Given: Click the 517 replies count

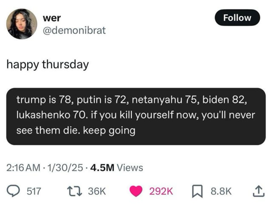Looking at the screenshot, I should (x=34, y=191).
